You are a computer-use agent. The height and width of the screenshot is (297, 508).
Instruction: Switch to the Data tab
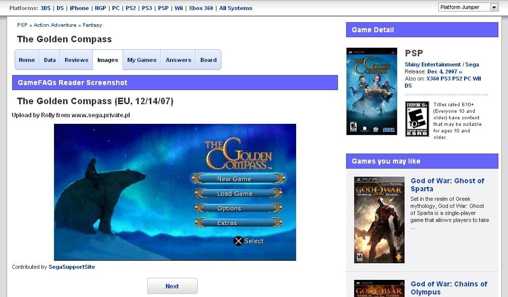pyautogui.click(x=50, y=60)
